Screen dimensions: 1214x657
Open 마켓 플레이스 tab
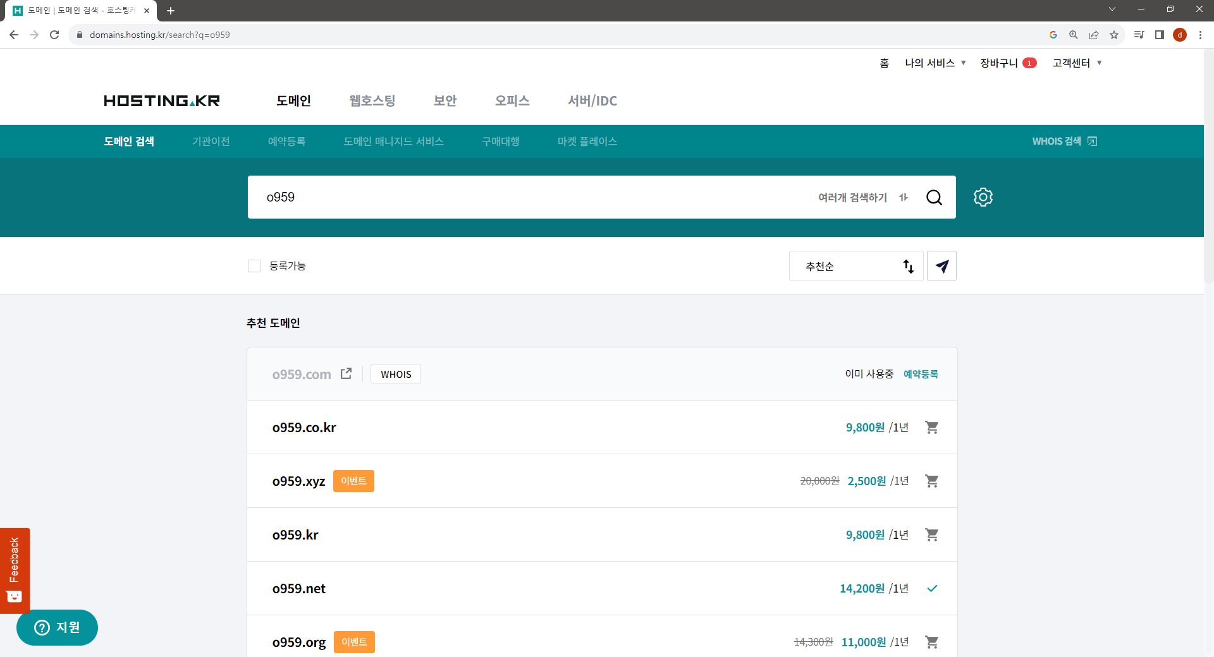[587, 142]
